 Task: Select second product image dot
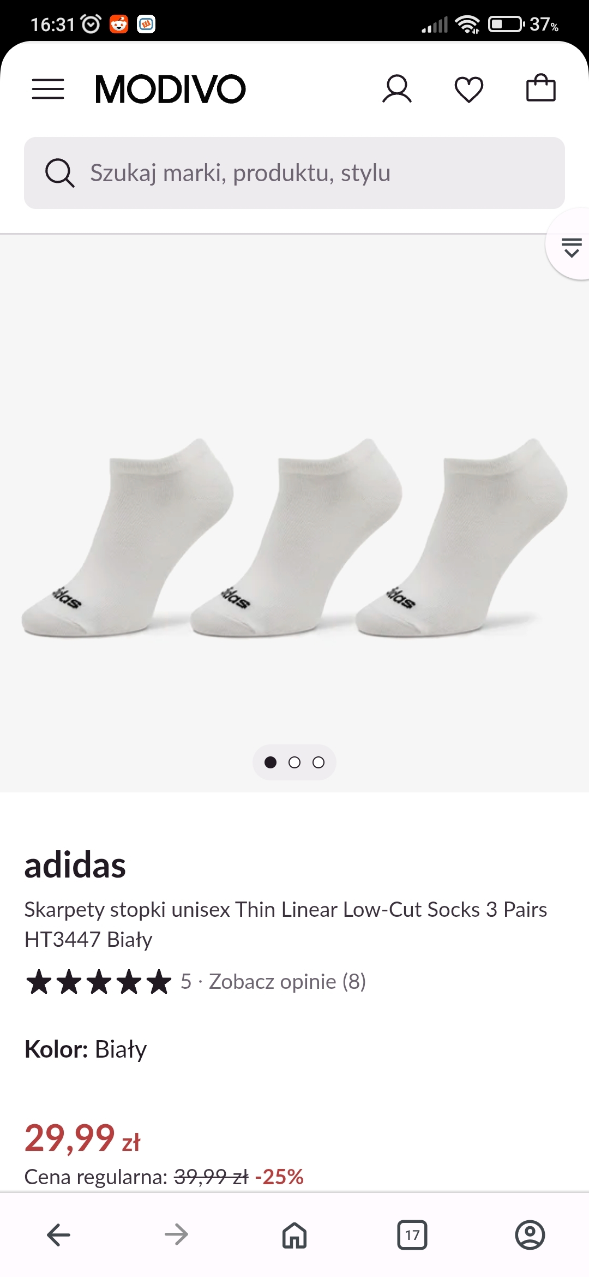click(x=294, y=762)
